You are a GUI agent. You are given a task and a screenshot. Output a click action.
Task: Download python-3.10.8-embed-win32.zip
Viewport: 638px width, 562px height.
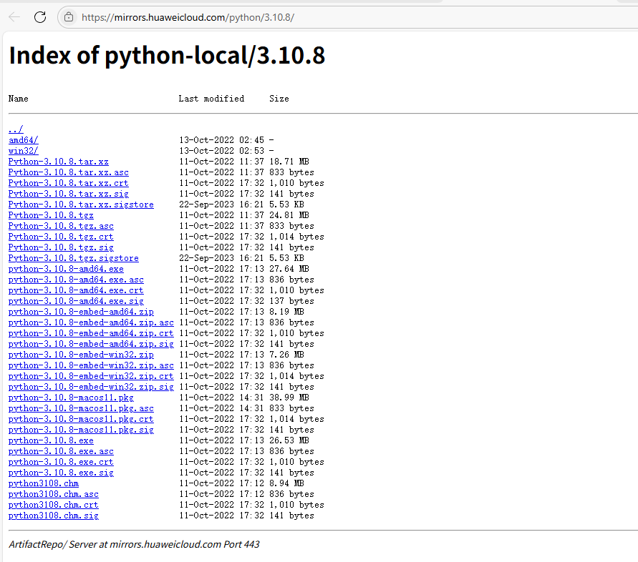point(81,355)
